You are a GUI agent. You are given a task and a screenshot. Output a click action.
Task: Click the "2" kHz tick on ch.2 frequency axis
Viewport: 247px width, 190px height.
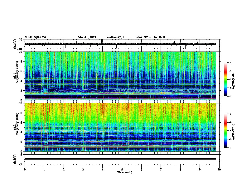coord(22,142)
